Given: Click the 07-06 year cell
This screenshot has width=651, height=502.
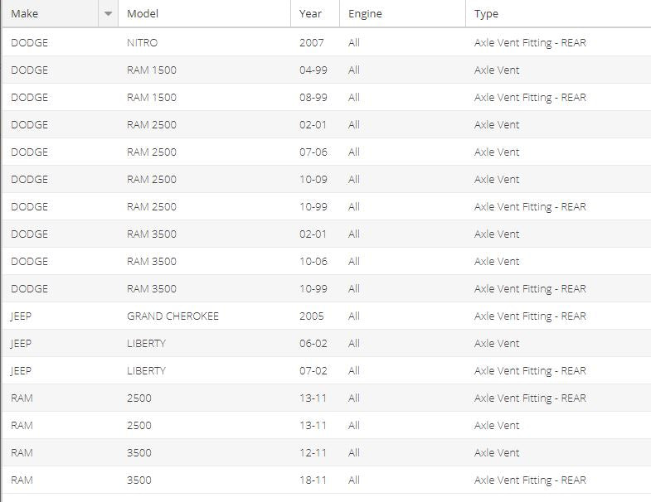Looking at the screenshot, I should point(313,152).
